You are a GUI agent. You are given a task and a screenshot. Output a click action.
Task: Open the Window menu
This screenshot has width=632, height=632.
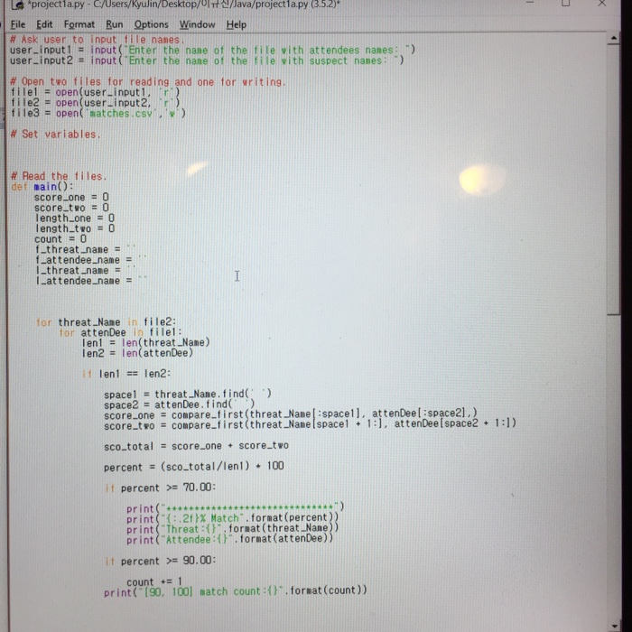(x=197, y=24)
